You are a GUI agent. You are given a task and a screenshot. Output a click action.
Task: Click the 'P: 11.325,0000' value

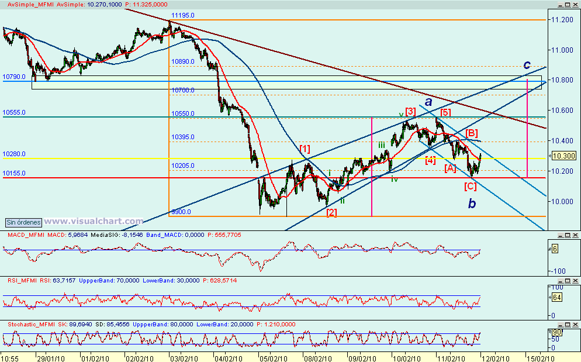[x=146, y=5]
